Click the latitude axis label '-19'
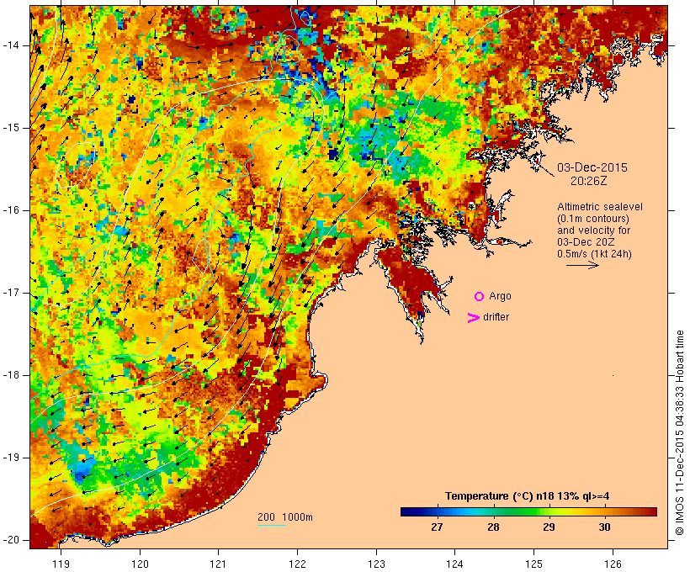 (11, 458)
